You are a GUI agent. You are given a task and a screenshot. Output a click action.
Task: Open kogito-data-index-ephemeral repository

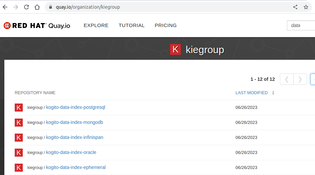click(76, 167)
